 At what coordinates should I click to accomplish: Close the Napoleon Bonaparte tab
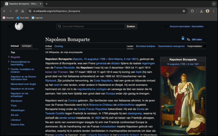tap(40, 4)
